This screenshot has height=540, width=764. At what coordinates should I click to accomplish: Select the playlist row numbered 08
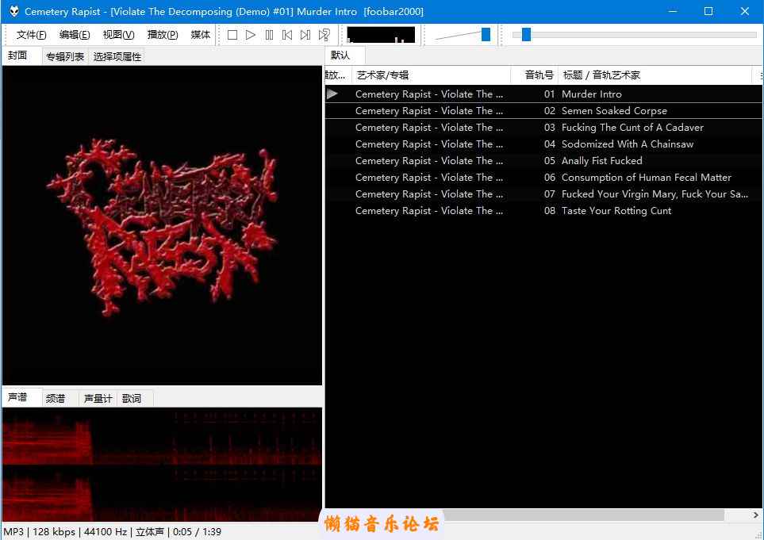click(543, 211)
